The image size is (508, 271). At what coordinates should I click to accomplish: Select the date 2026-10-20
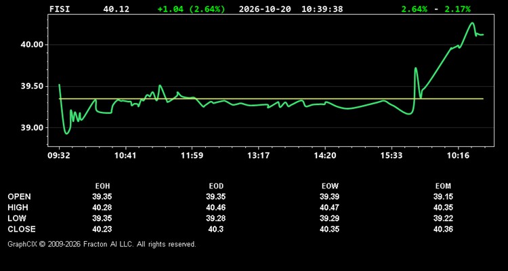point(265,9)
